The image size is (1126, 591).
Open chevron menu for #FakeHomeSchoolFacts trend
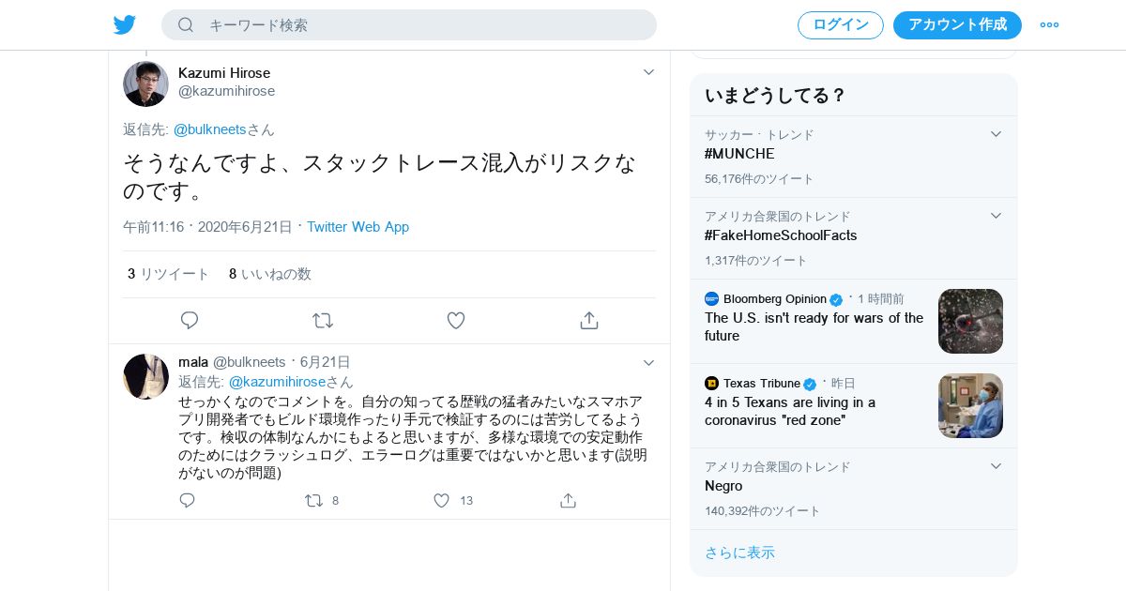997,216
